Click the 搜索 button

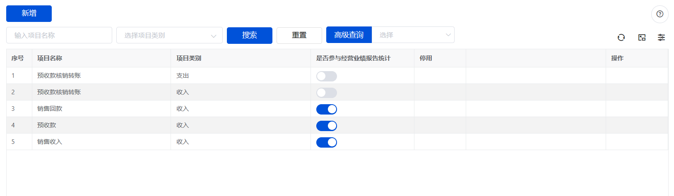[250, 35]
